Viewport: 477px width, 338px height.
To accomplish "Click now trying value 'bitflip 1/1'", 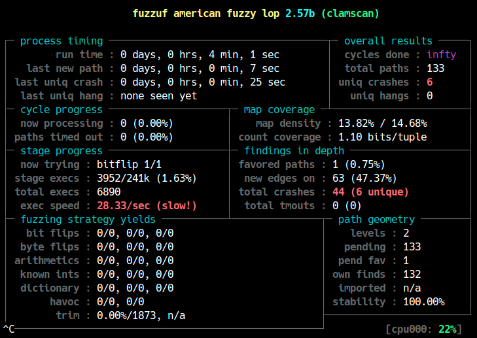I will tap(129, 165).
